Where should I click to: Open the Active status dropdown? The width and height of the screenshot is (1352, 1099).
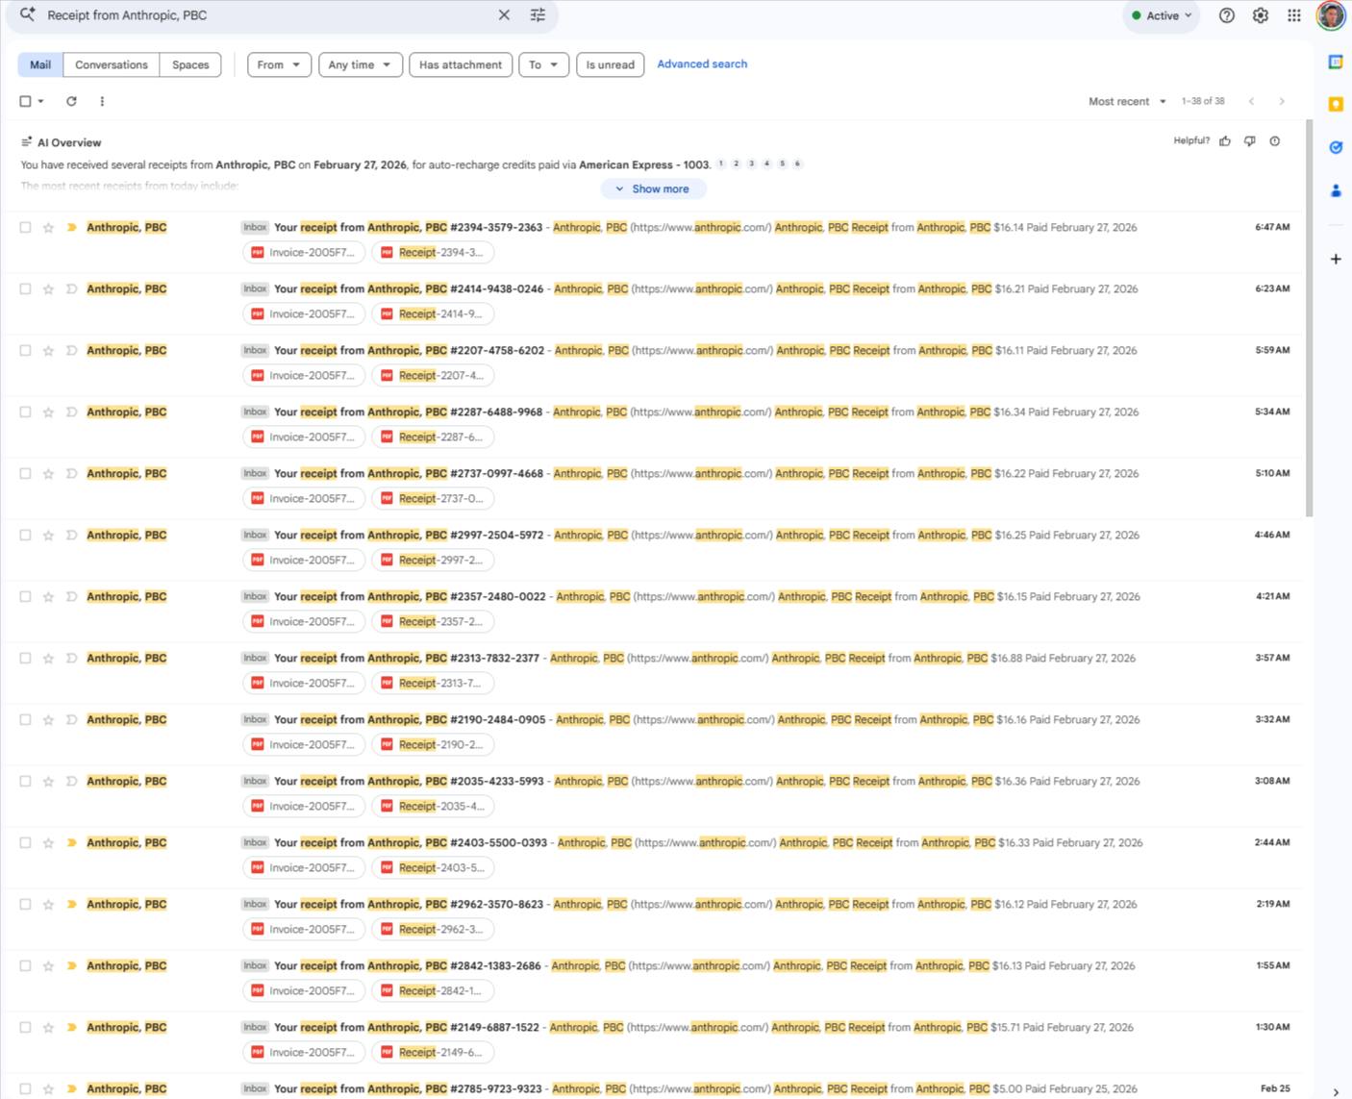point(1162,15)
